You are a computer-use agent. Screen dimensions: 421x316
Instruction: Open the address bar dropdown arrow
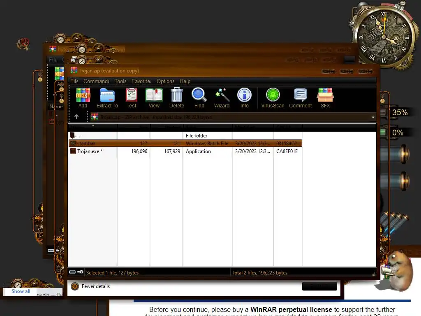(372, 117)
